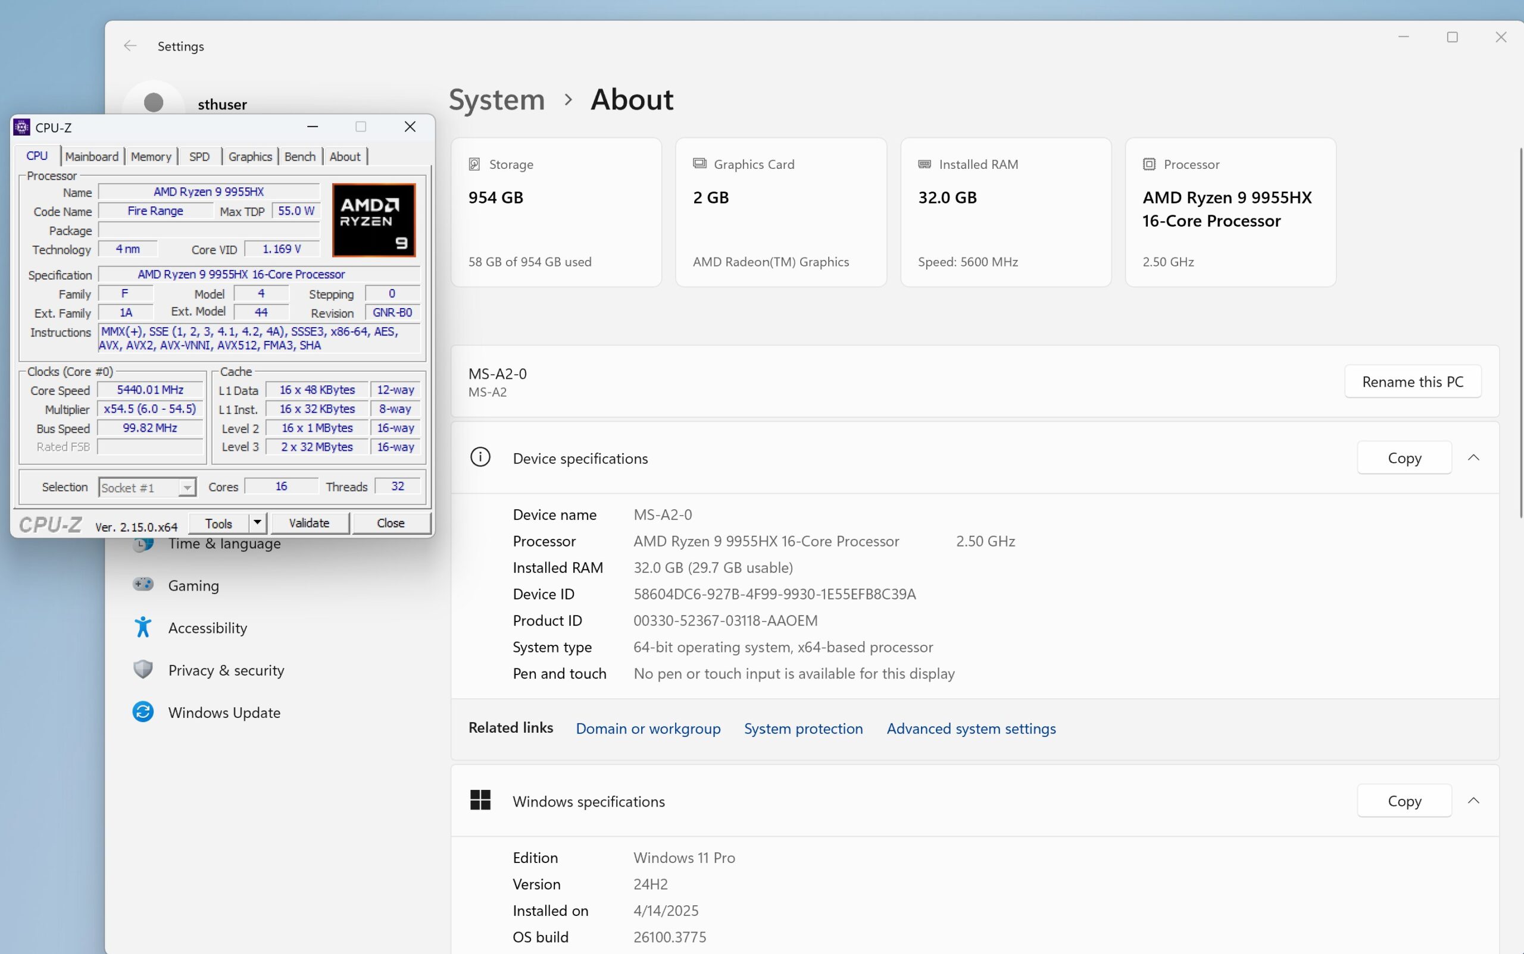Click the Settings back arrow icon

pyautogui.click(x=130, y=46)
